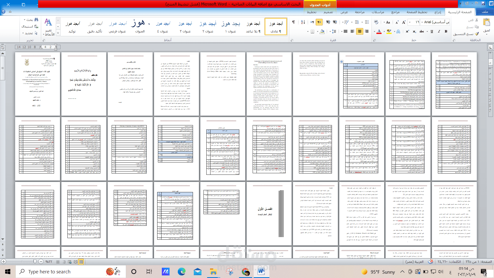The height and width of the screenshot is (278, 494).
Task: Click the taskbar search box
Action: (x=71, y=272)
